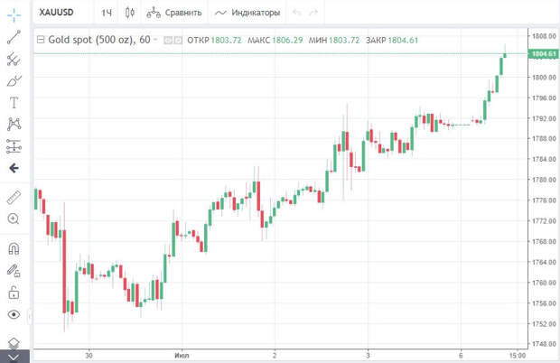Open the Индикаторы menu

coord(247,13)
